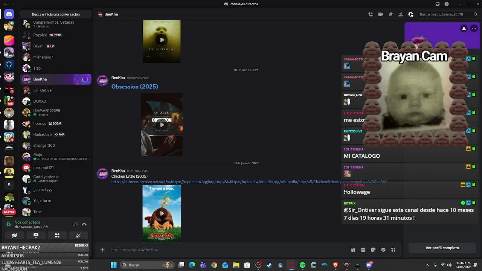Send a gift using the gift icon
The height and width of the screenshot is (271, 482).
tap(353, 250)
